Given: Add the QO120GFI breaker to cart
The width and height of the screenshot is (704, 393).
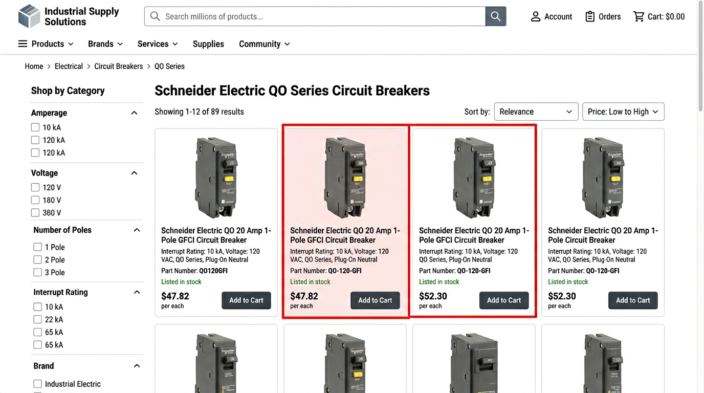Looking at the screenshot, I should (x=246, y=300).
